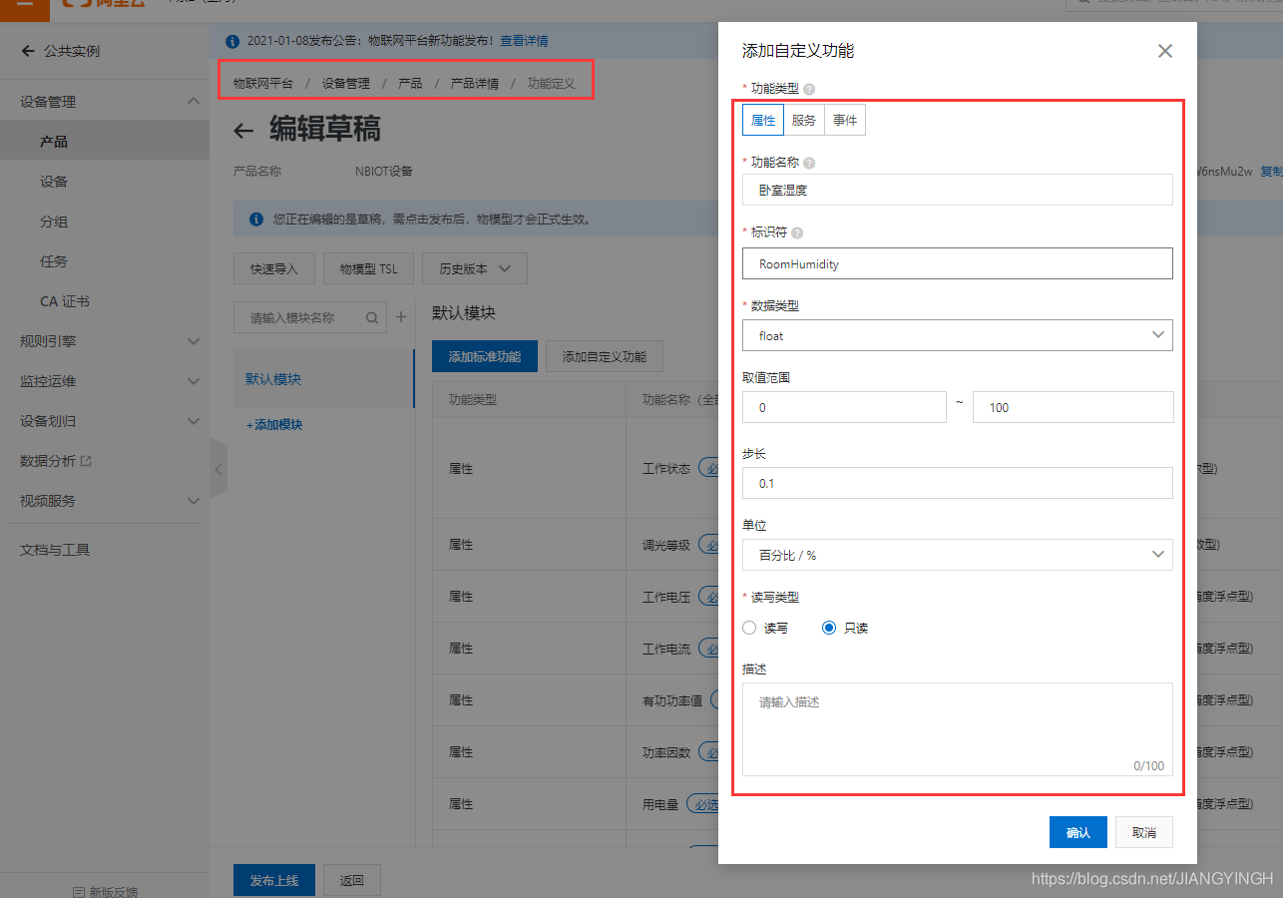Select 默认模块 in the module list
This screenshot has width=1283, height=898.
pyautogui.click(x=323, y=379)
